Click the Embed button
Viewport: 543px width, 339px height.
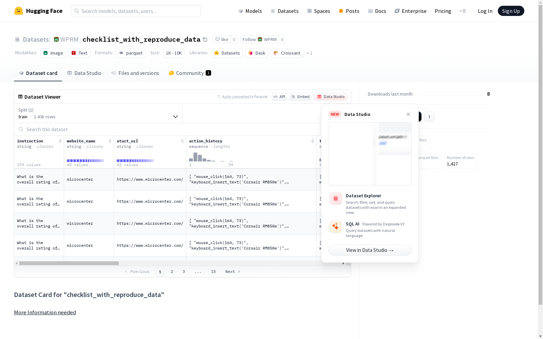click(300, 97)
